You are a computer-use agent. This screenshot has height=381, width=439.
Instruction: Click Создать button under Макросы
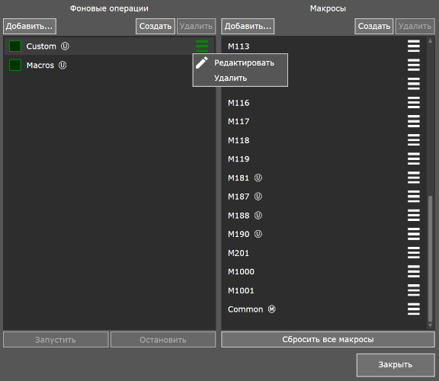click(x=373, y=27)
